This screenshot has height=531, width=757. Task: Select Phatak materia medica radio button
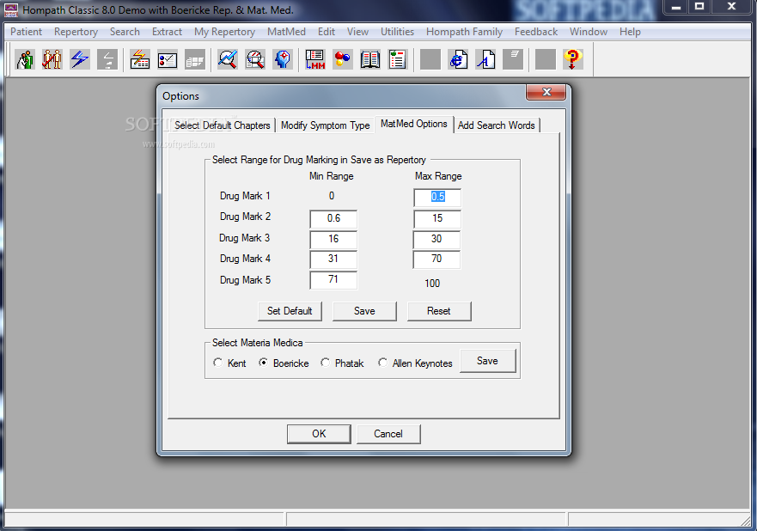click(x=326, y=363)
